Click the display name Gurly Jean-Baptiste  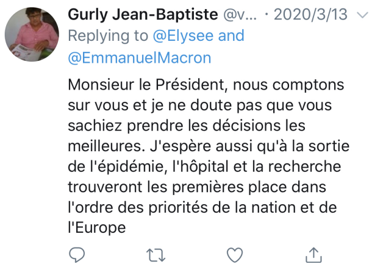click(x=144, y=13)
